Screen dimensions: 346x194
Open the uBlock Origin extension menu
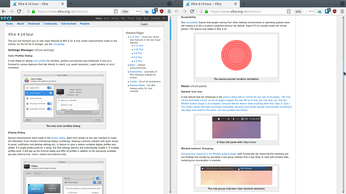(162, 11)
